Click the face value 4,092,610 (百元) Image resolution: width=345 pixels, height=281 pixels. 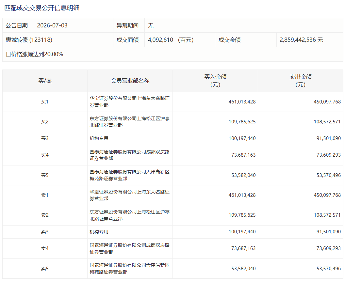pyautogui.click(x=171, y=40)
